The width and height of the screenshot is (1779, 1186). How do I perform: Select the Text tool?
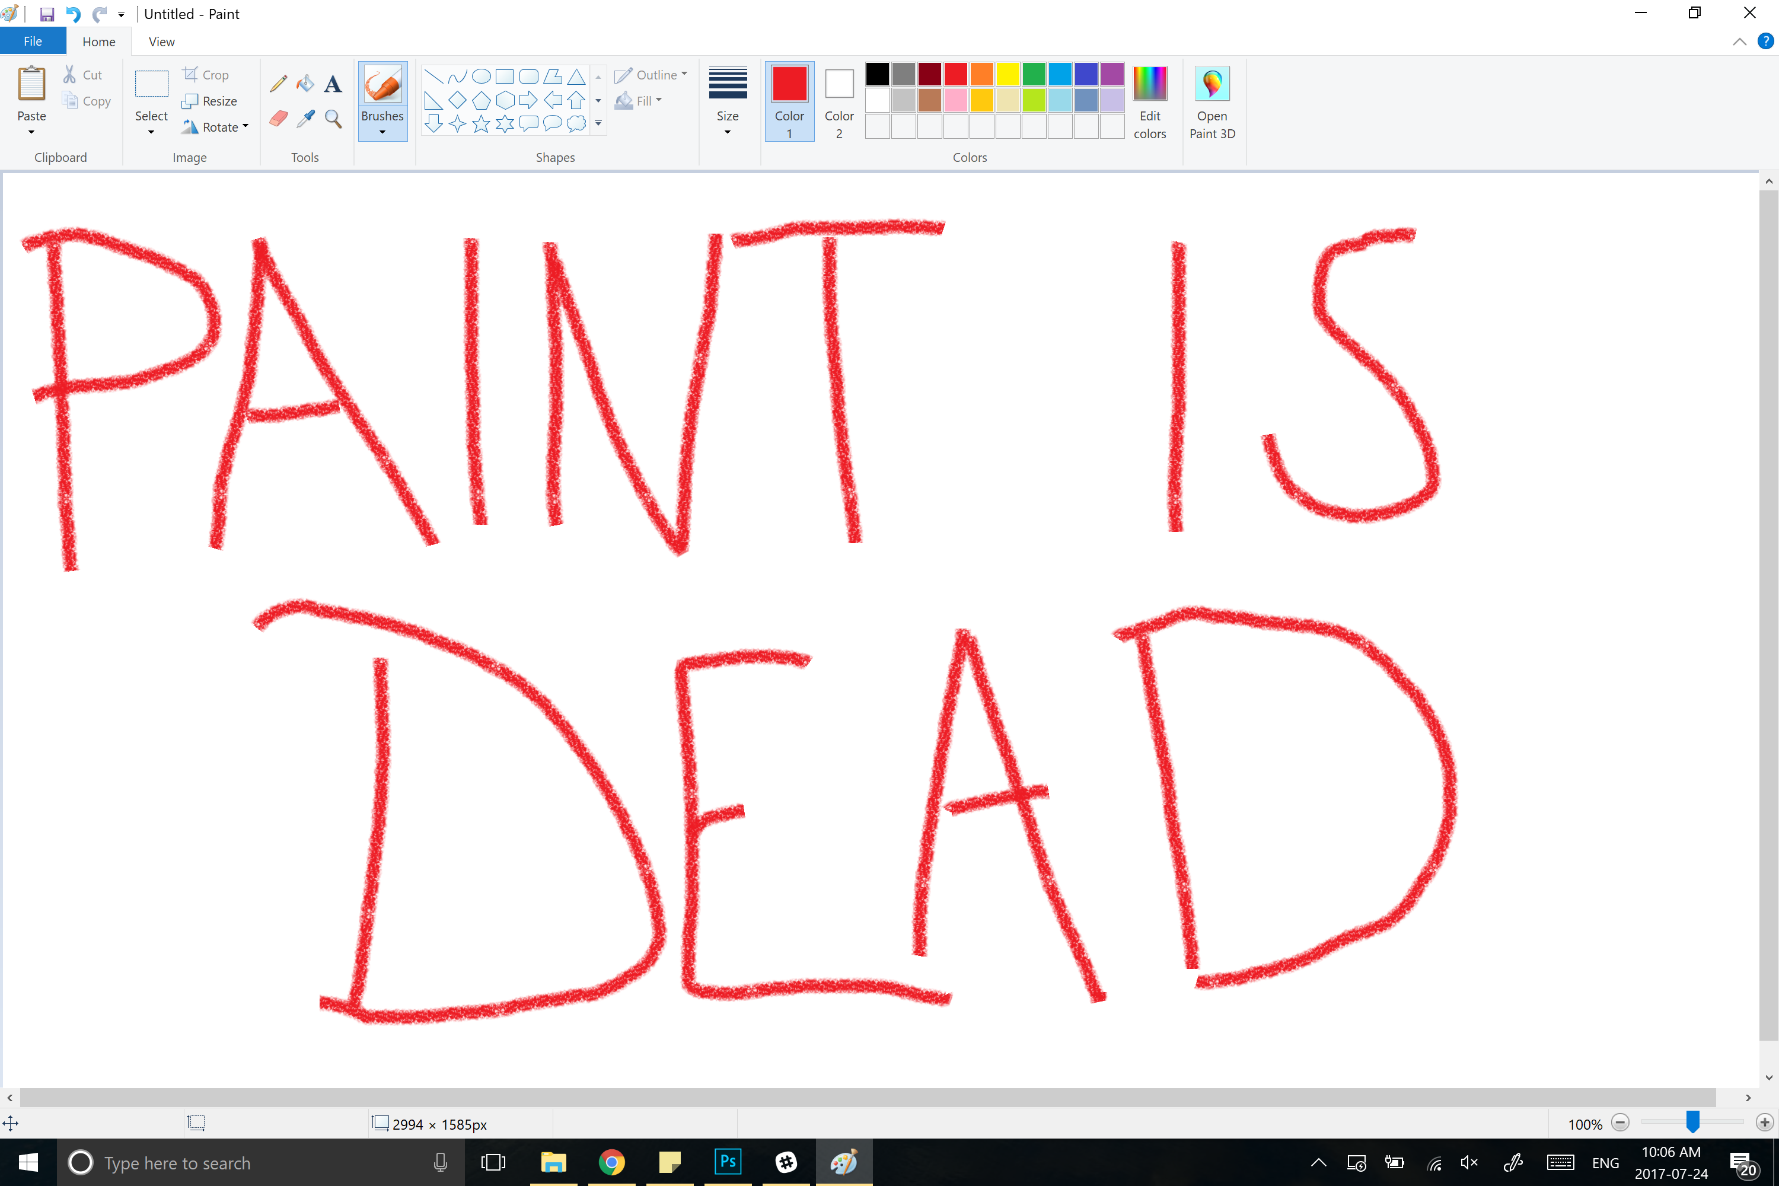click(x=333, y=83)
